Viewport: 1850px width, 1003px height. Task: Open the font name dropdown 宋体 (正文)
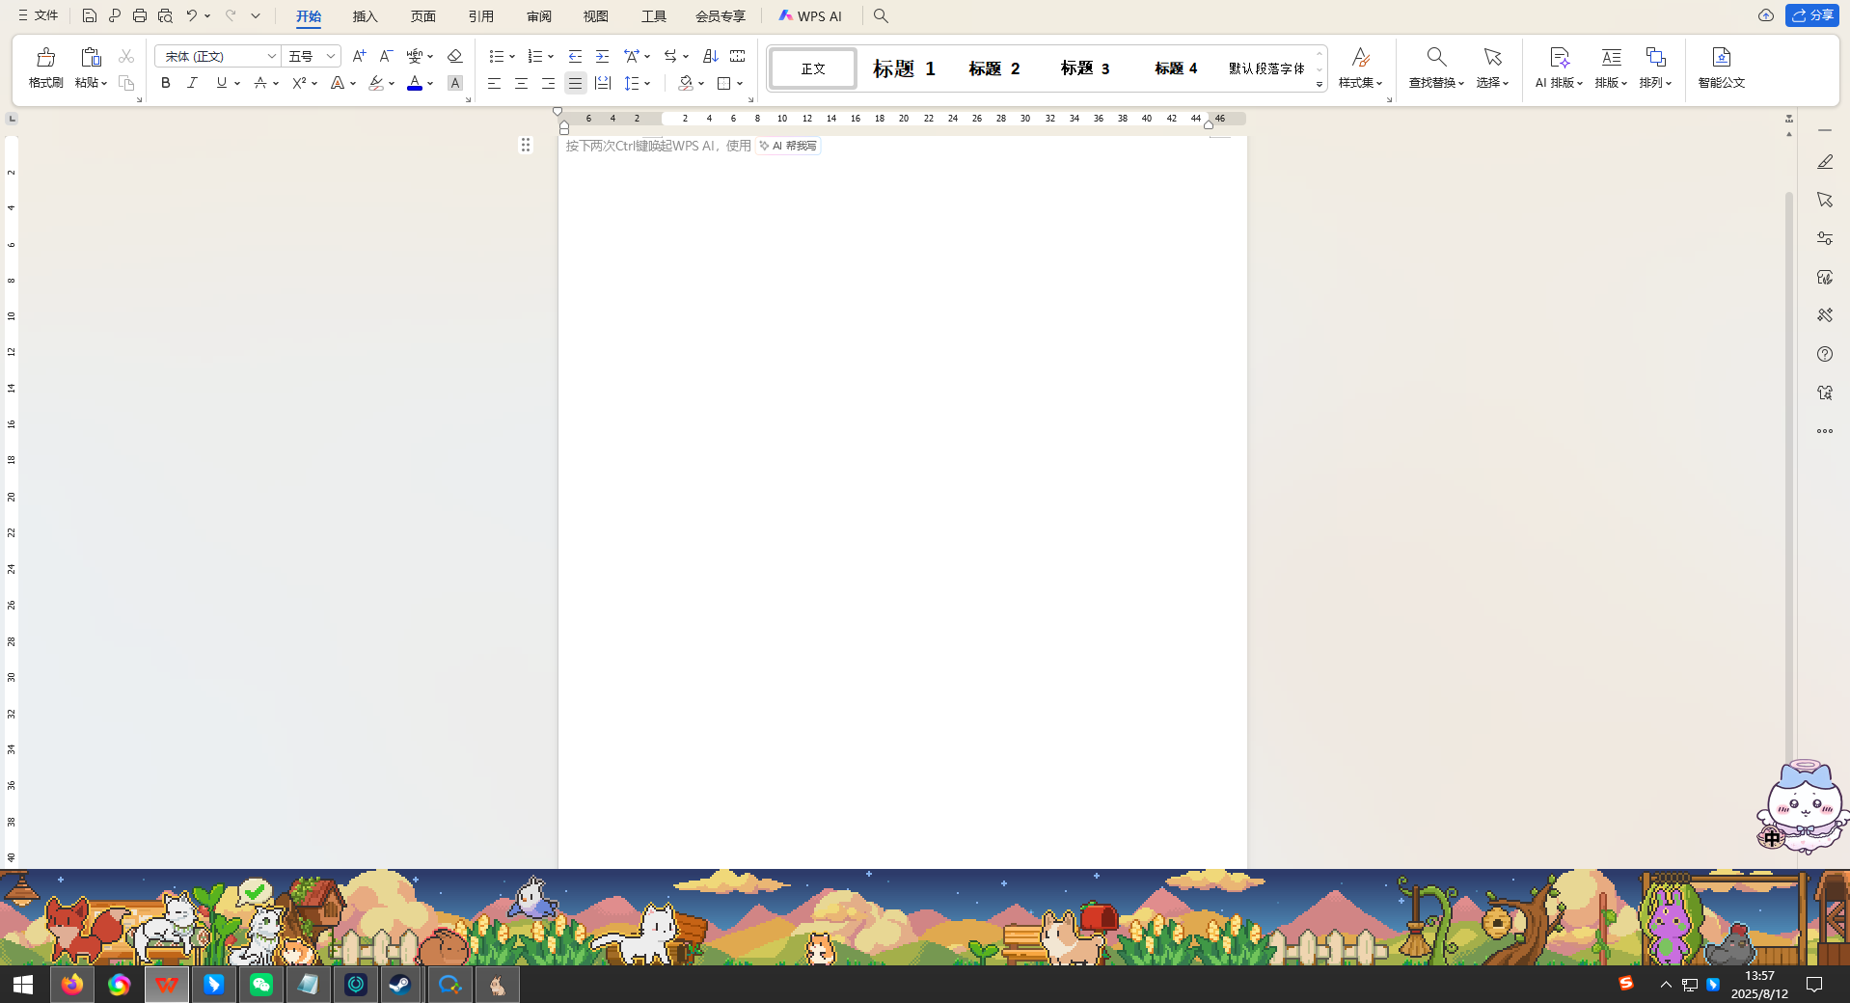coord(272,57)
